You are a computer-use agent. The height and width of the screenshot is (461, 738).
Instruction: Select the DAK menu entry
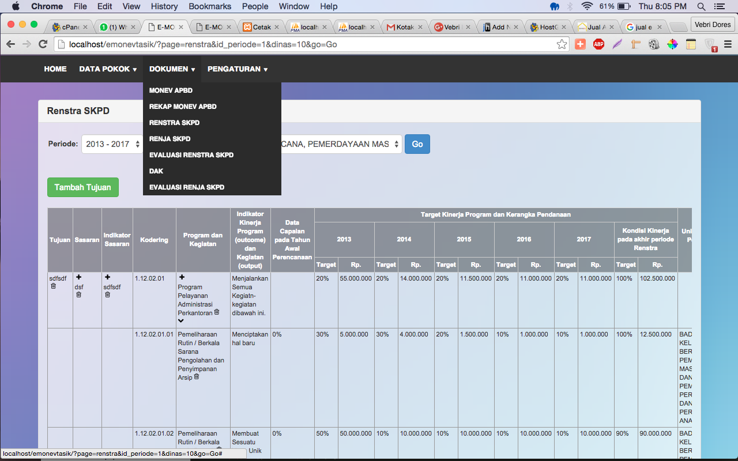[x=156, y=171]
